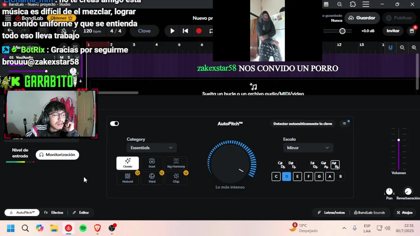Open the gift rewards icon
The image size is (420, 236).
412,31
